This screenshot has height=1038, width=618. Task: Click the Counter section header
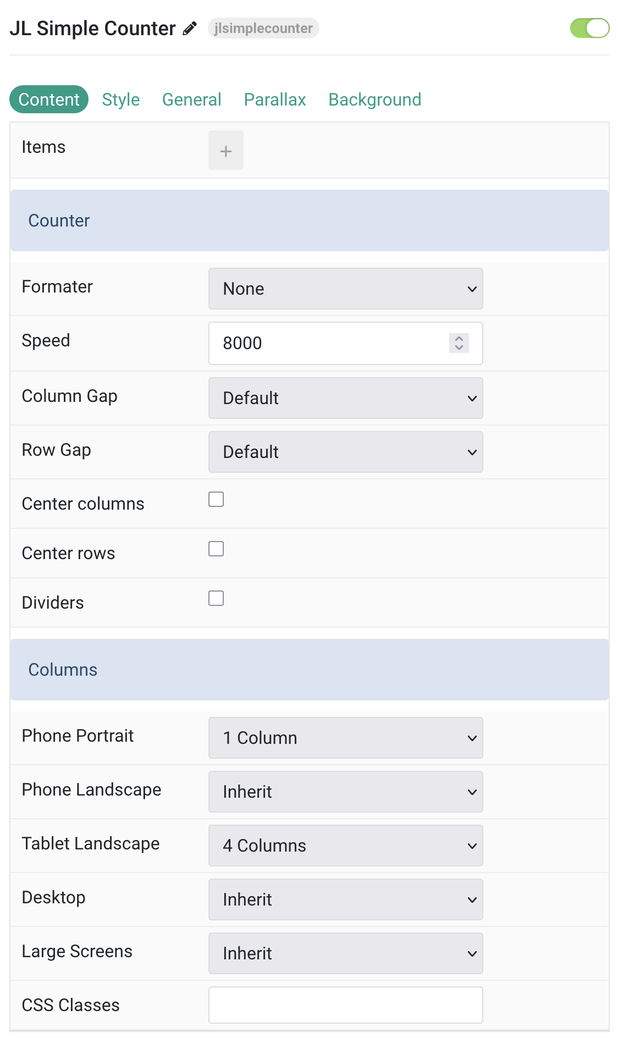tap(310, 220)
